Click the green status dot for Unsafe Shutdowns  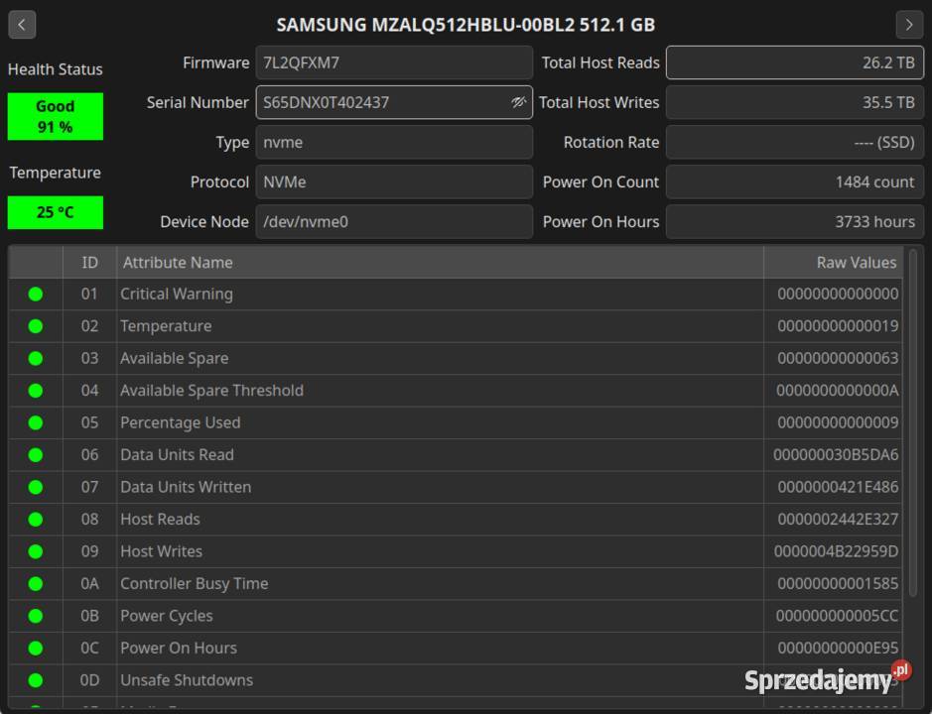pos(36,680)
